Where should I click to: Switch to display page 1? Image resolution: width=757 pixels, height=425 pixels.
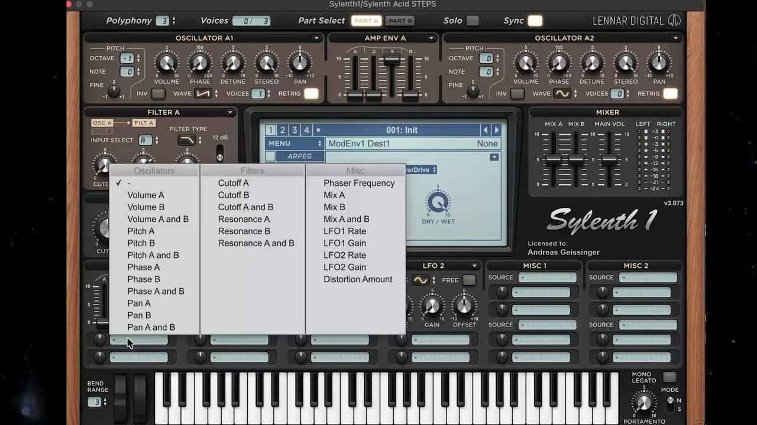coord(270,130)
